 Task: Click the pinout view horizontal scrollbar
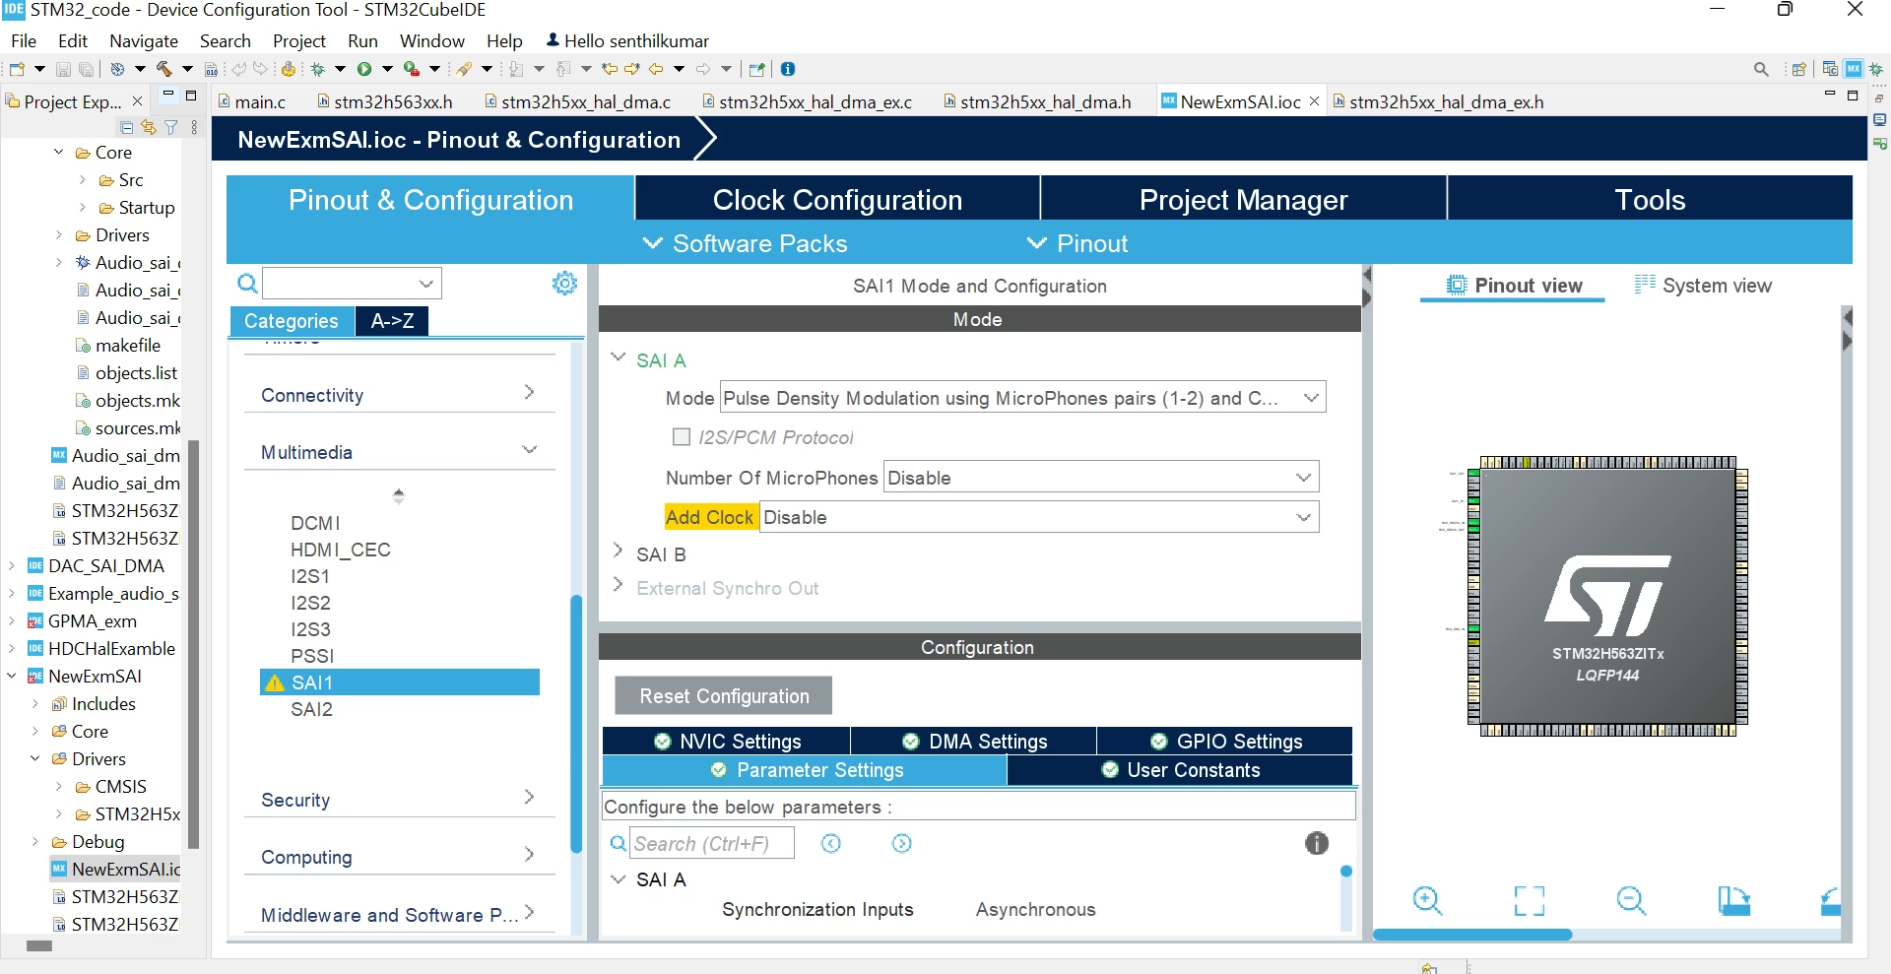coord(1472,935)
